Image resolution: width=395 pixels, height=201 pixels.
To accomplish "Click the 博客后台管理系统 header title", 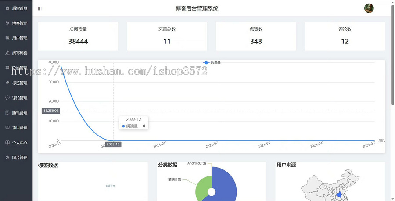I will tap(197, 9).
